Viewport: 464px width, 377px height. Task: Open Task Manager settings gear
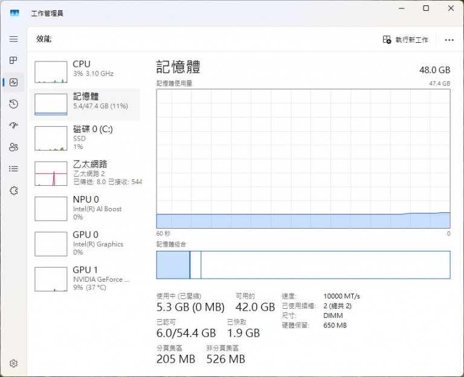point(13,363)
